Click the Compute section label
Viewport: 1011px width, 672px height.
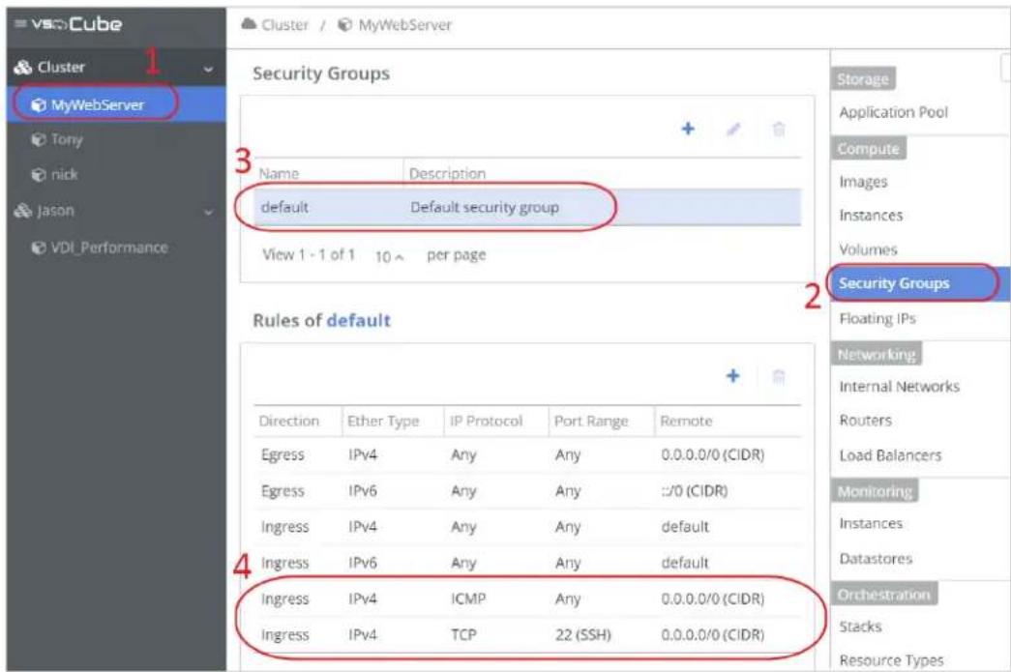click(x=868, y=148)
